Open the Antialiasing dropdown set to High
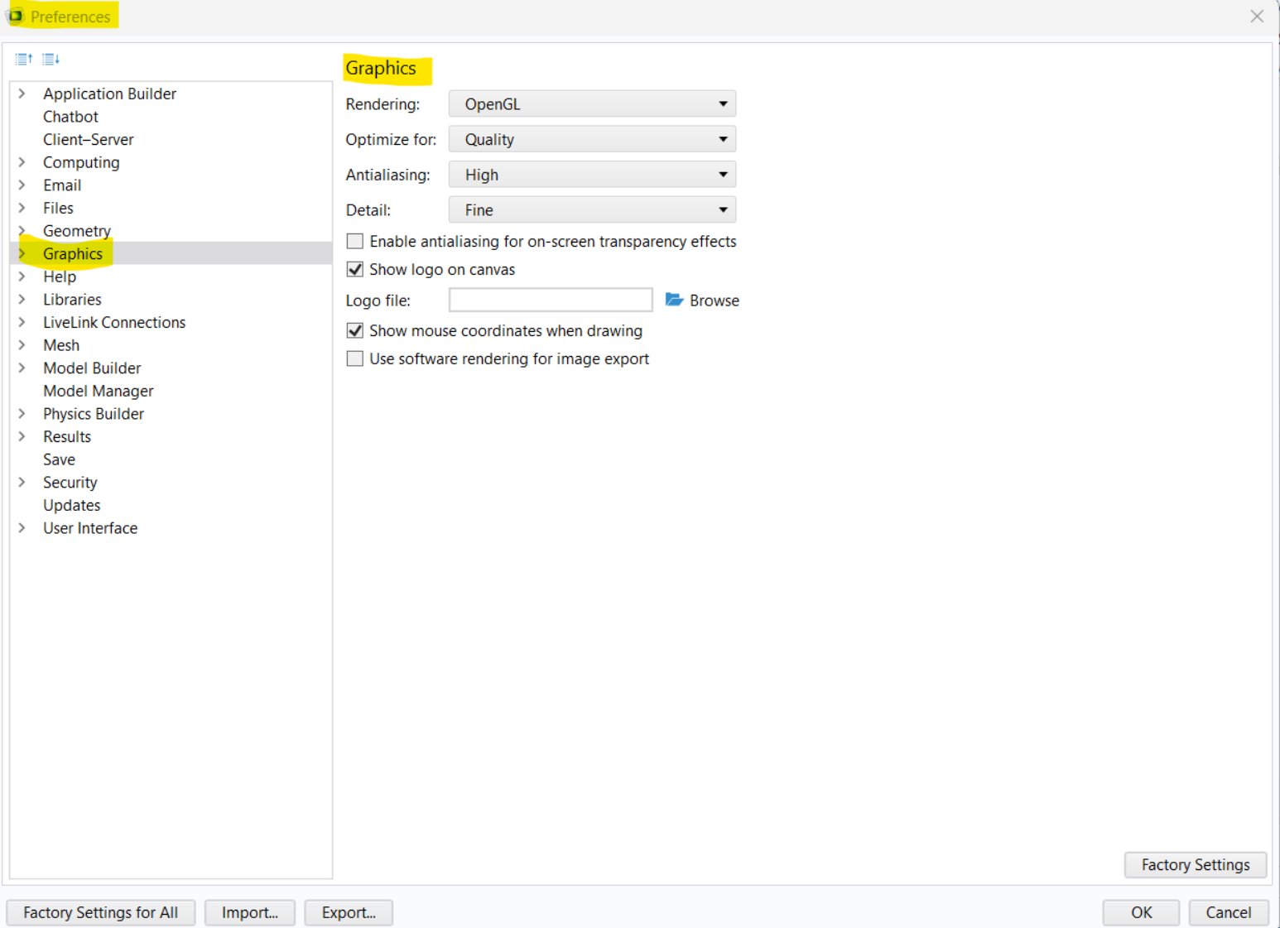The image size is (1280, 928). click(x=592, y=175)
